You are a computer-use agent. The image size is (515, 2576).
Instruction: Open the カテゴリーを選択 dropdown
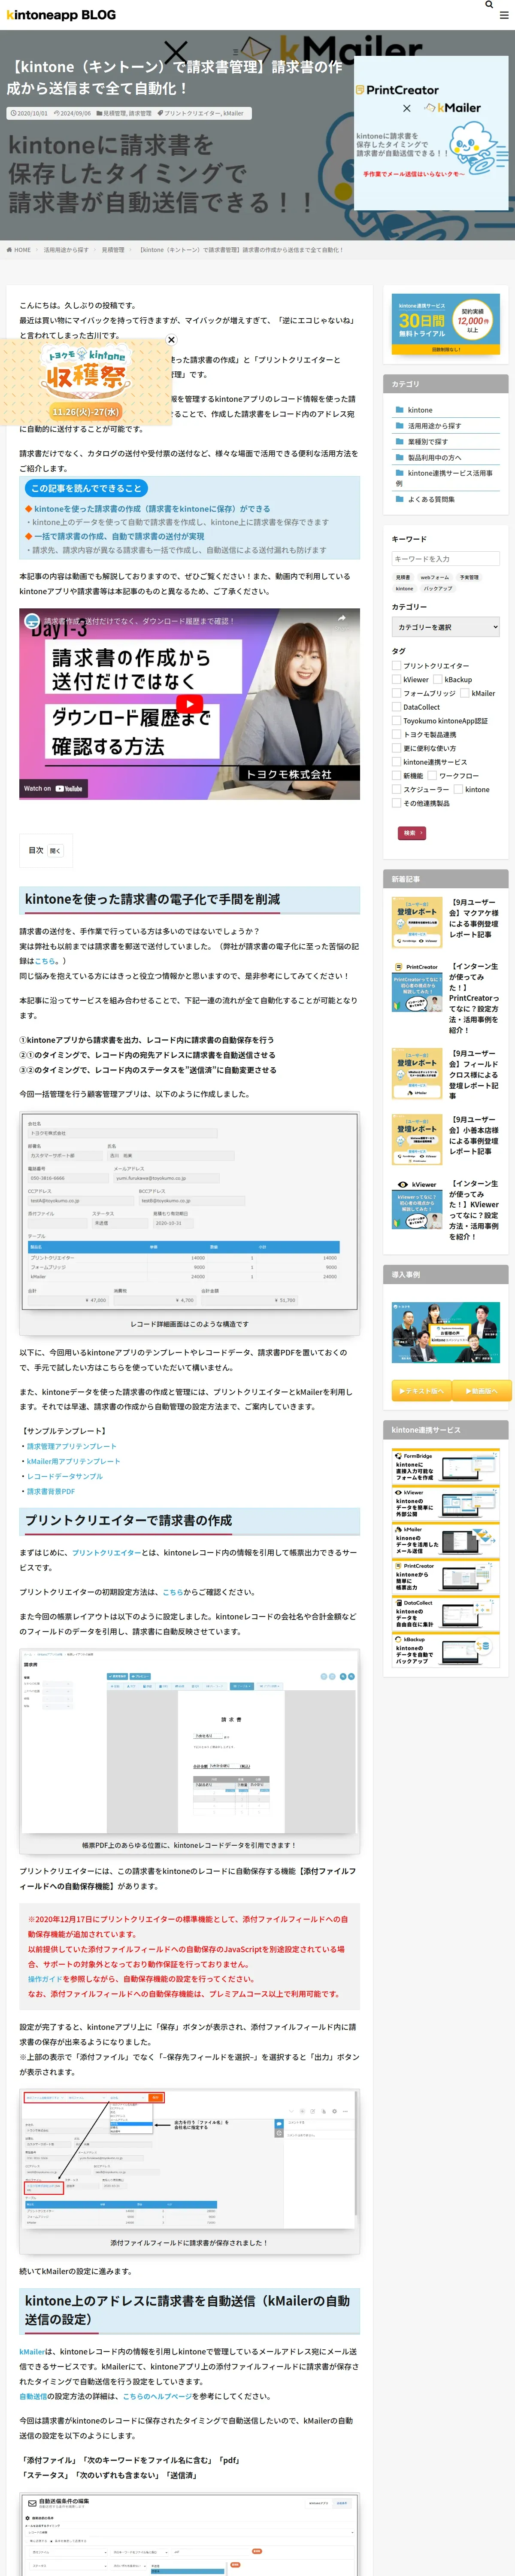click(x=446, y=627)
